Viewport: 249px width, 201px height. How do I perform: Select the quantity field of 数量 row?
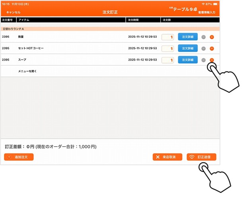pyautogui.click(x=167, y=37)
